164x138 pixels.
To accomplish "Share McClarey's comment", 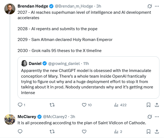I will (x=157, y=132).
